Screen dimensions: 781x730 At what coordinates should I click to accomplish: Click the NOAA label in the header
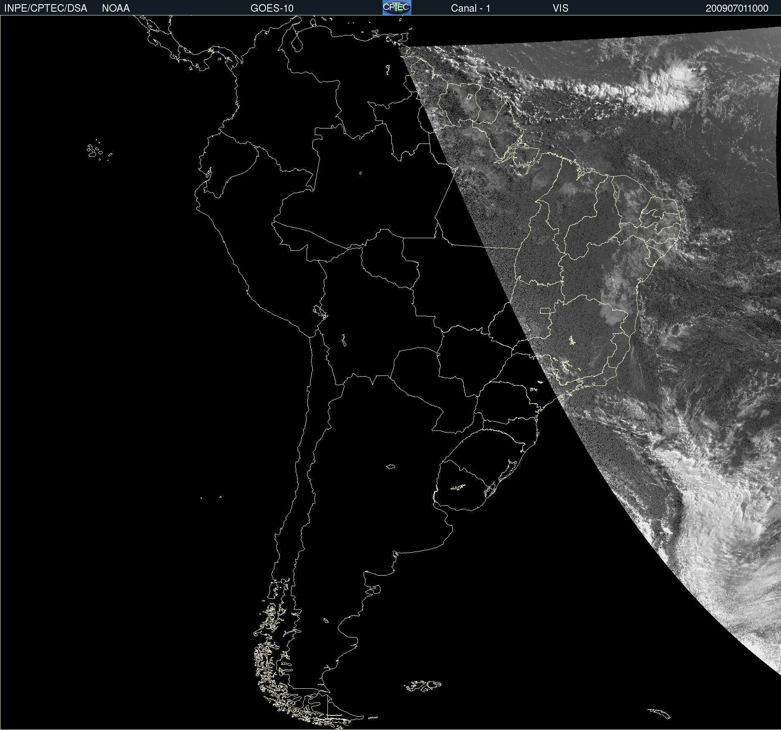[x=116, y=8]
